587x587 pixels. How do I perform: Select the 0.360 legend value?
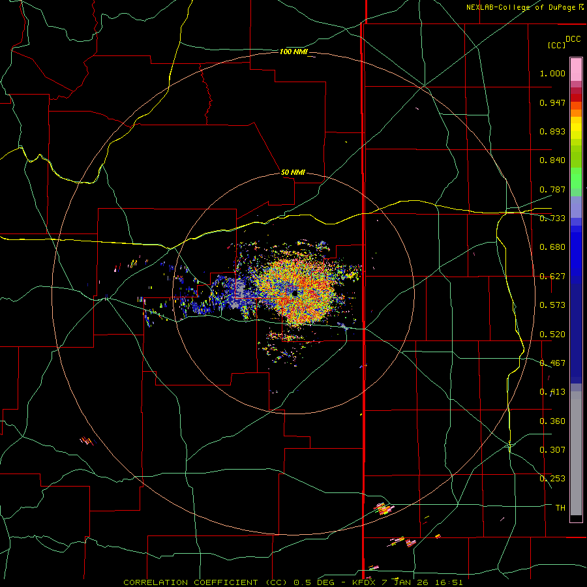[x=552, y=421]
